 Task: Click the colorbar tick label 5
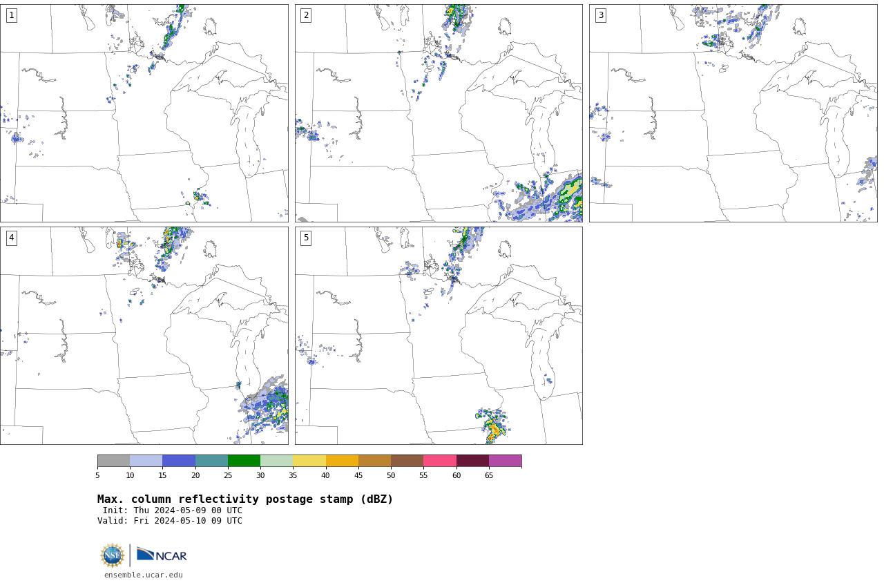tap(97, 475)
